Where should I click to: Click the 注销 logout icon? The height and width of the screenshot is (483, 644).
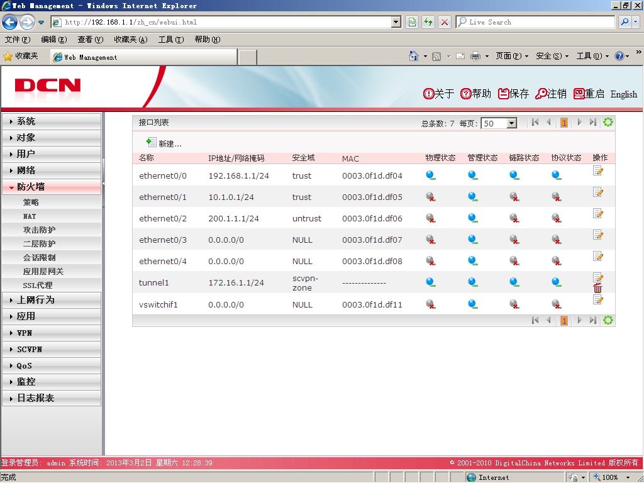(x=541, y=94)
